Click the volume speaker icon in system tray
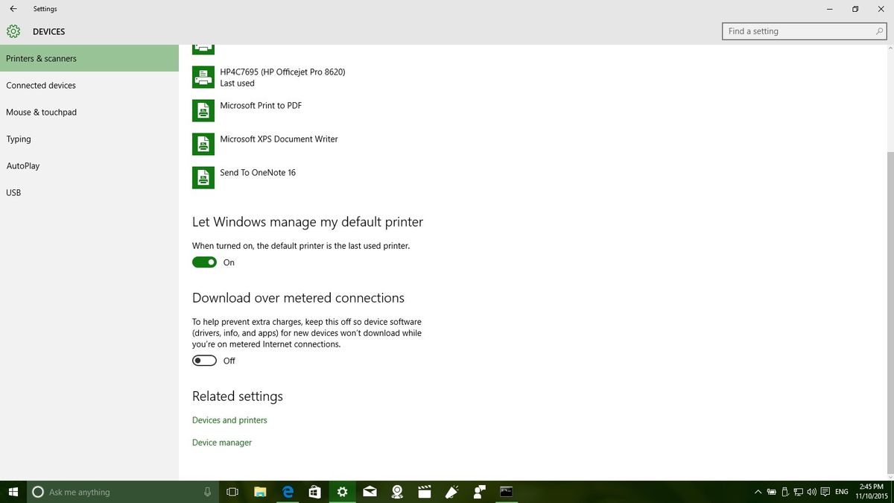The image size is (894, 503). click(x=811, y=492)
